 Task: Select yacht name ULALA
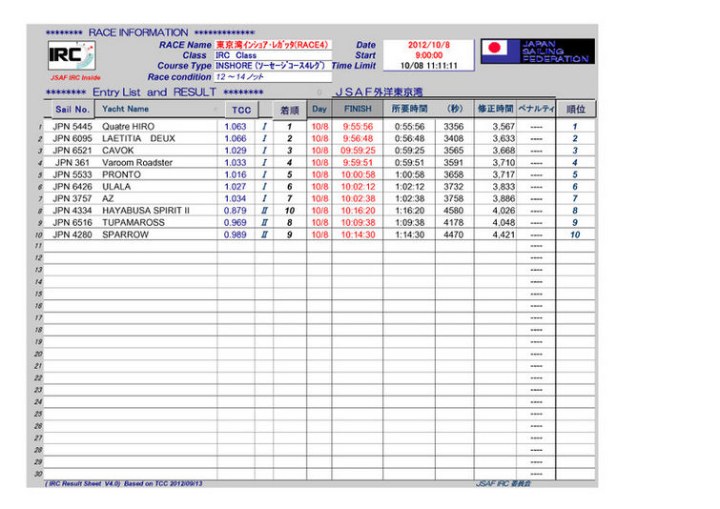click(x=116, y=186)
